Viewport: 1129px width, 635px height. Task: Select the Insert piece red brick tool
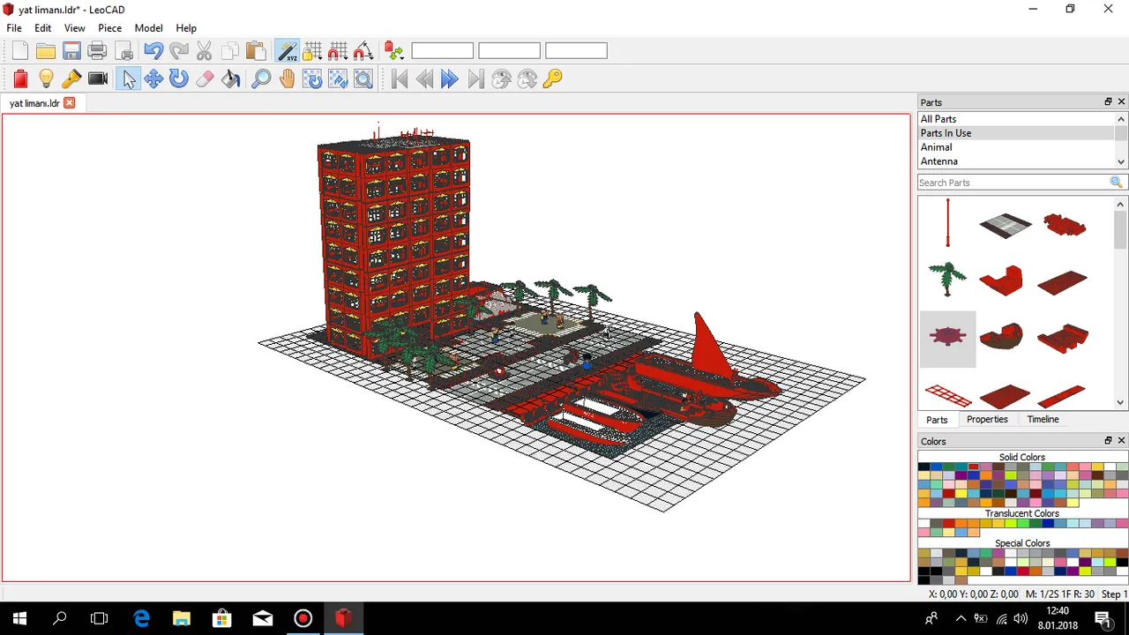pos(20,78)
